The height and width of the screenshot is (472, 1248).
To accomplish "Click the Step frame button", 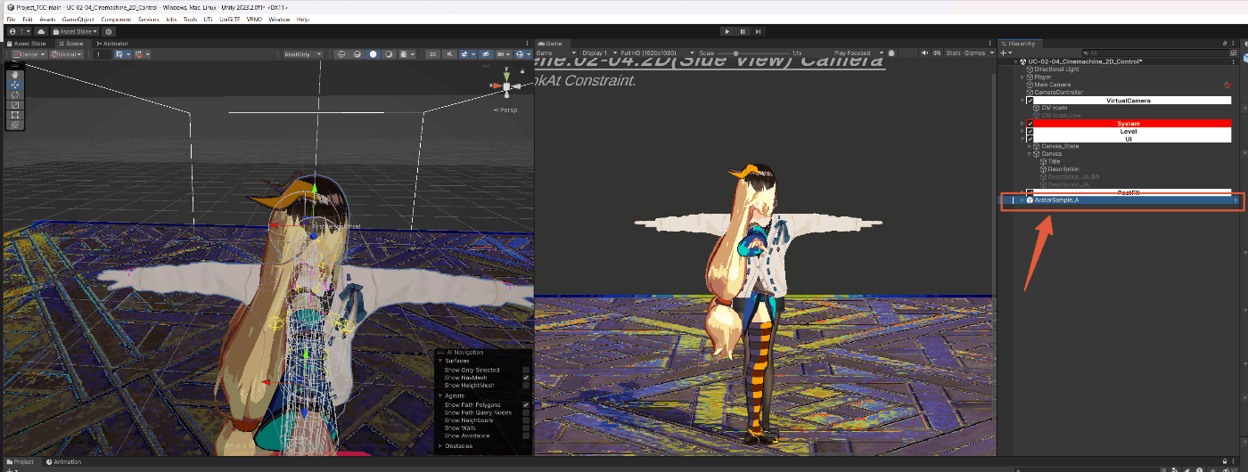I will click(x=758, y=31).
